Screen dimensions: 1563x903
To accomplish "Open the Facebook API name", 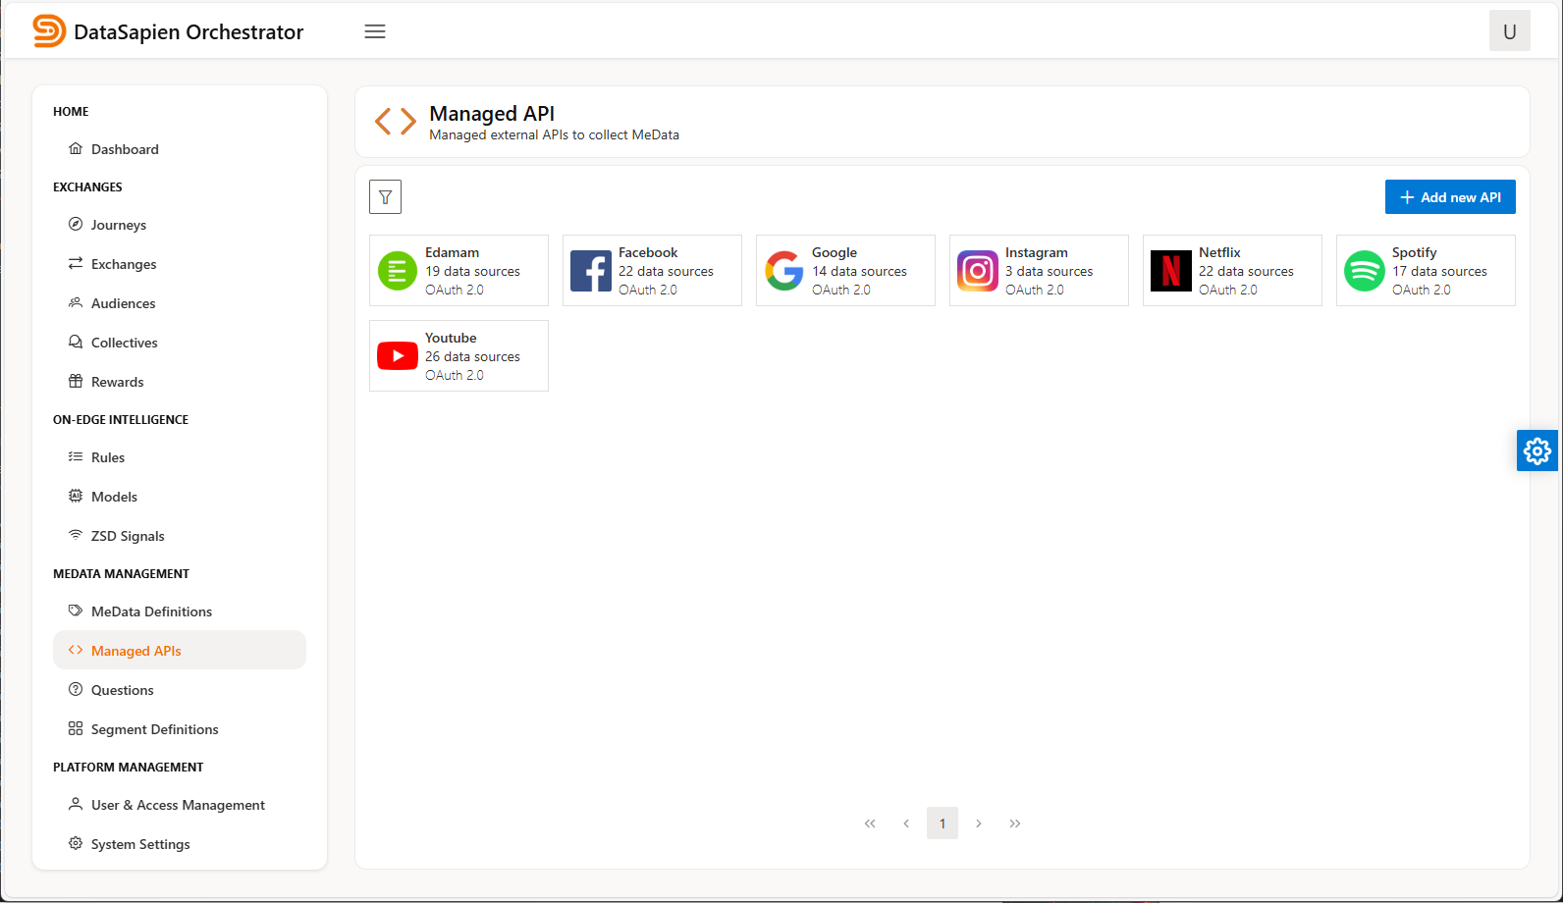I will click(648, 252).
